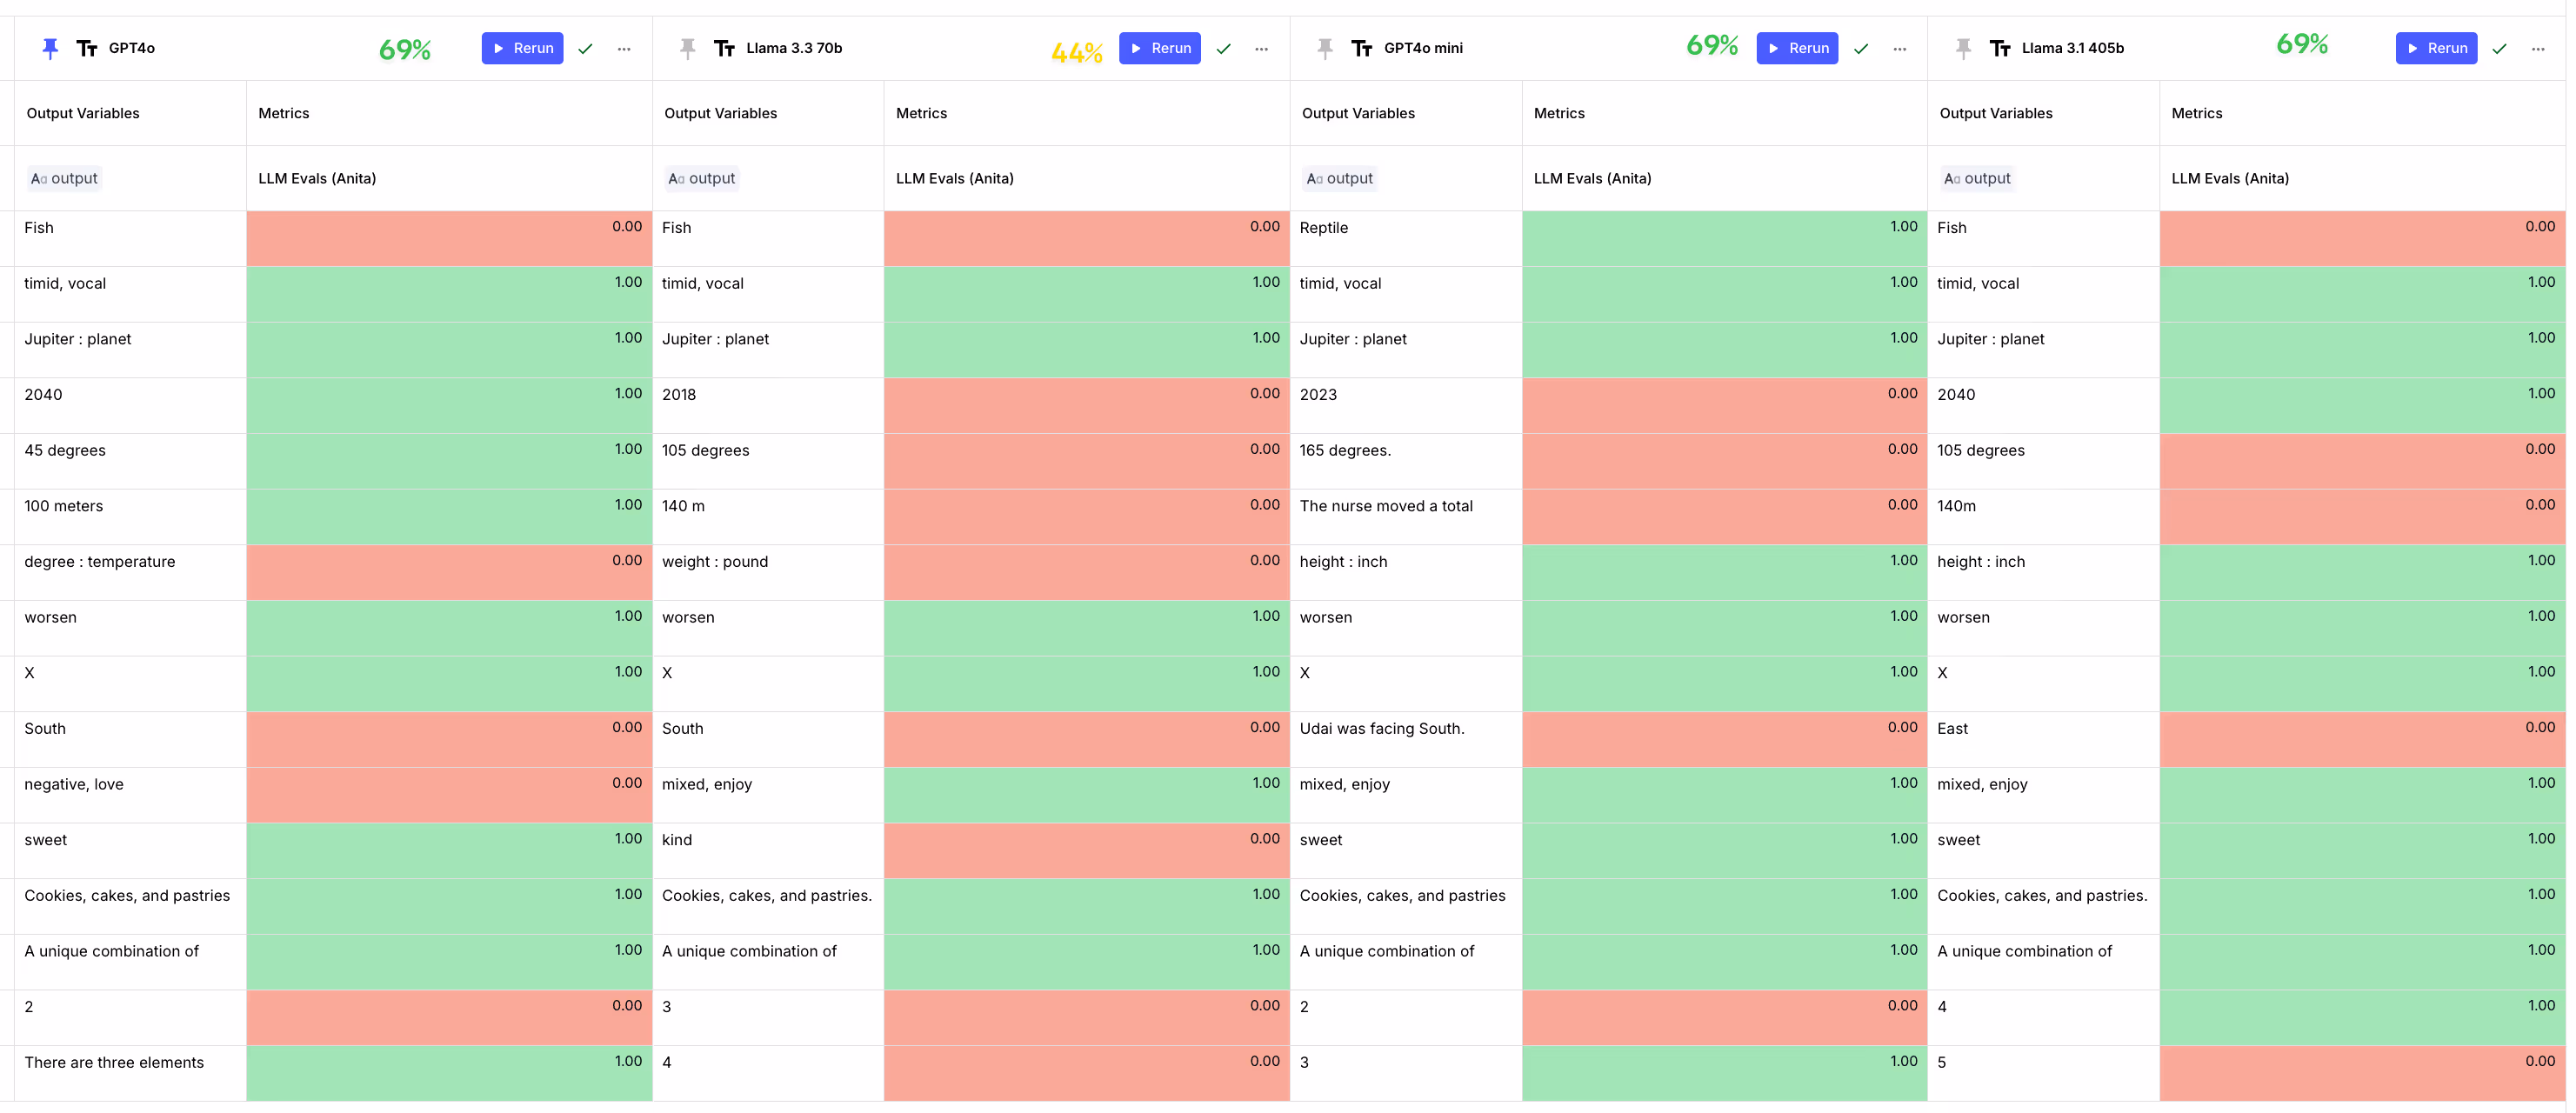Click Llama 3.3 70b Output Variables header

pyautogui.click(x=720, y=113)
